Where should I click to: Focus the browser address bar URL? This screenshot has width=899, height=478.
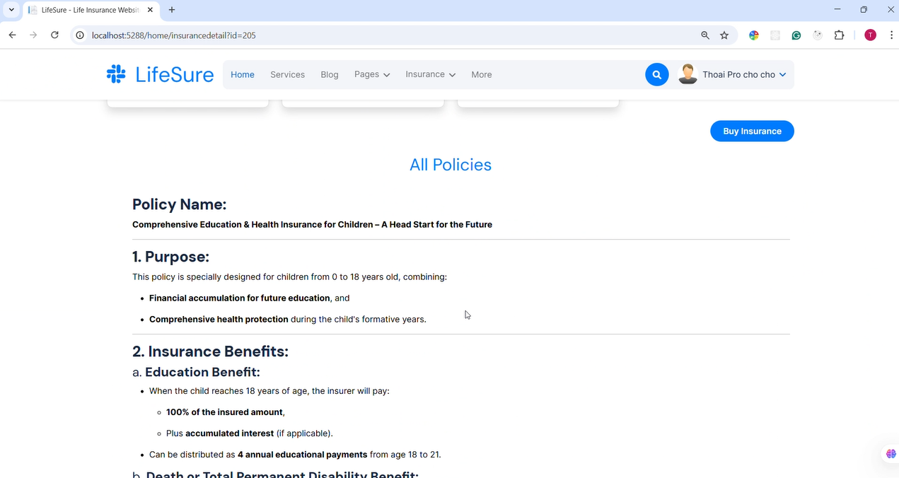pos(174,35)
